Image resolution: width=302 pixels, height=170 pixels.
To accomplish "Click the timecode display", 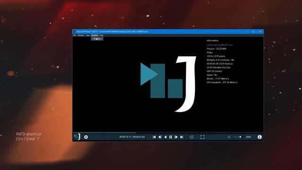I will (132, 137).
